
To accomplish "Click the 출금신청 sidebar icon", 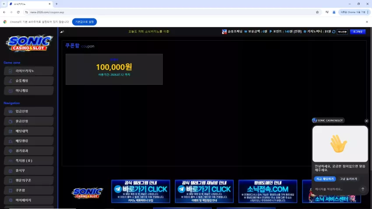I will pyautogui.click(x=11, y=121).
